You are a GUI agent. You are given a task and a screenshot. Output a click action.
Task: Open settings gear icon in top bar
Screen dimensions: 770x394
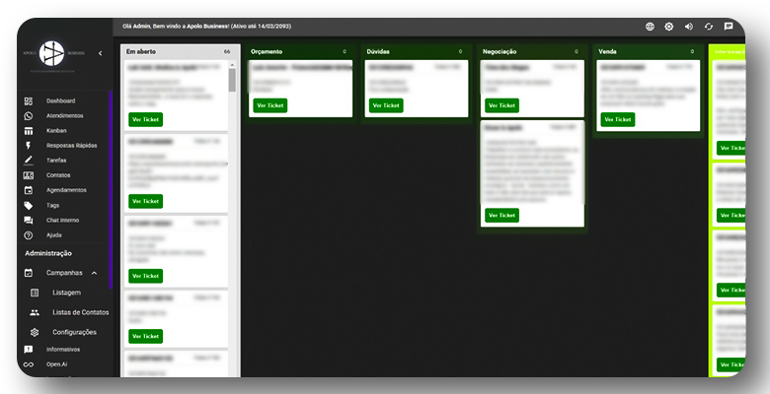click(668, 27)
